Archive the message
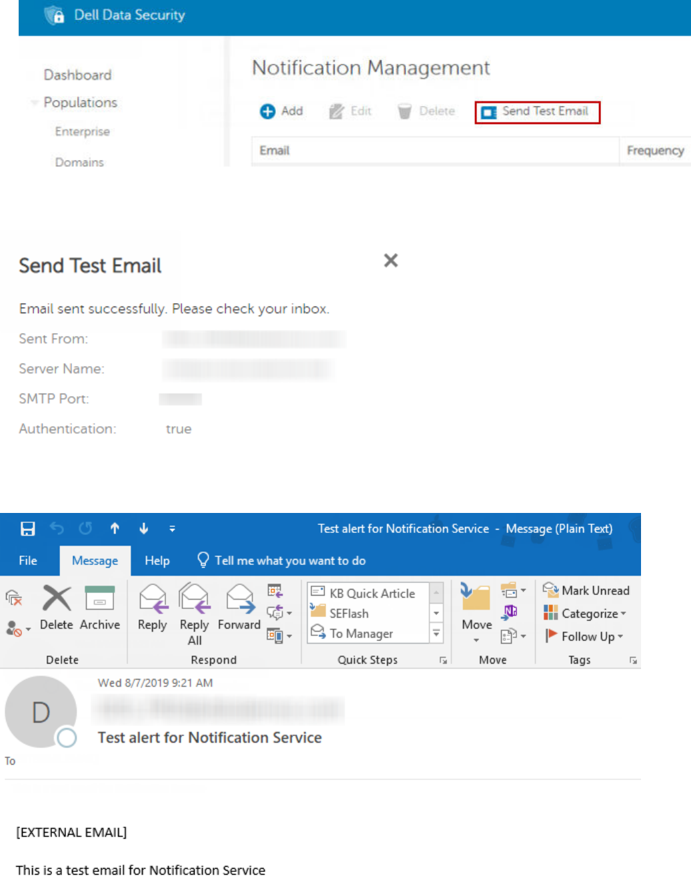This screenshot has height=888, width=691. tap(100, 608)
